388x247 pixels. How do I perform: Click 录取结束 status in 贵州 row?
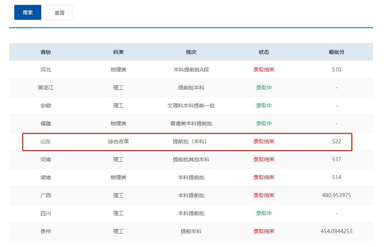coord(264,231)
